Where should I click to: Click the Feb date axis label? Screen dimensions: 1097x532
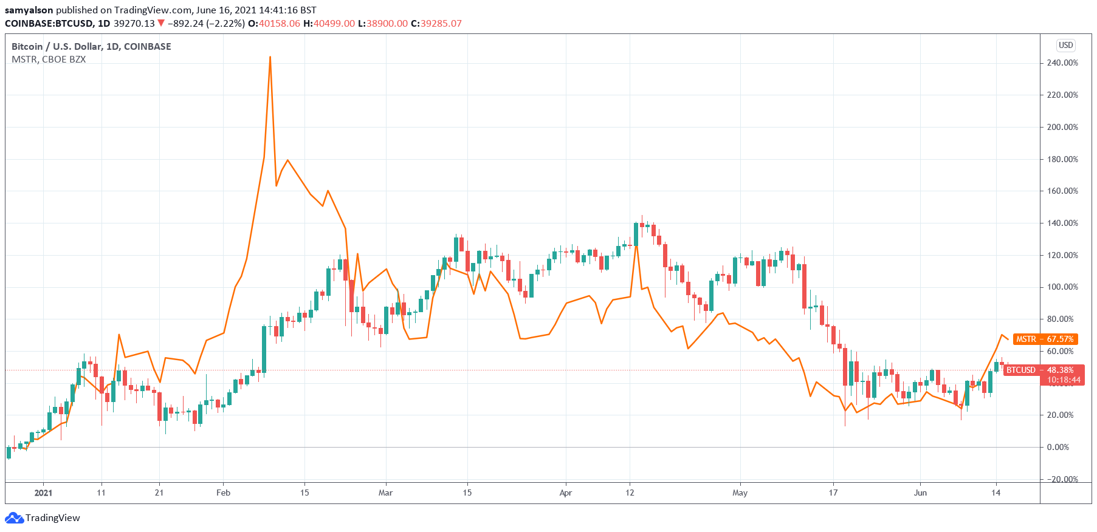click(223, 493)
